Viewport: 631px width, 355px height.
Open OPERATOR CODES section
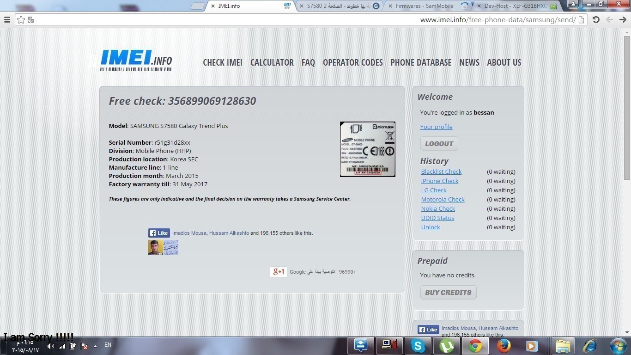coord(353,62)
